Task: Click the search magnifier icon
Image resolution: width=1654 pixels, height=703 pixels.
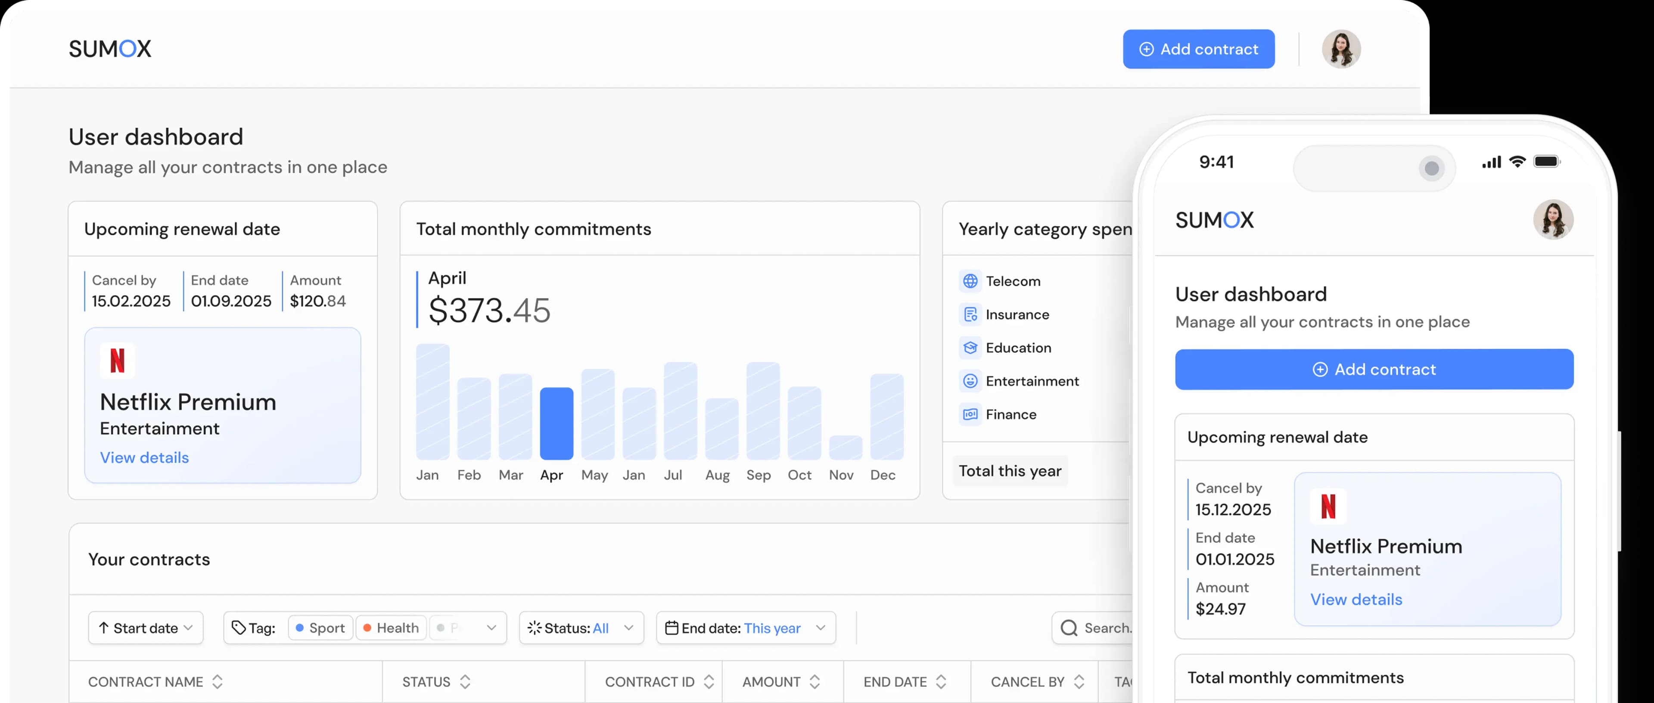Action: pyautogui.click(x=1068, y=628)
